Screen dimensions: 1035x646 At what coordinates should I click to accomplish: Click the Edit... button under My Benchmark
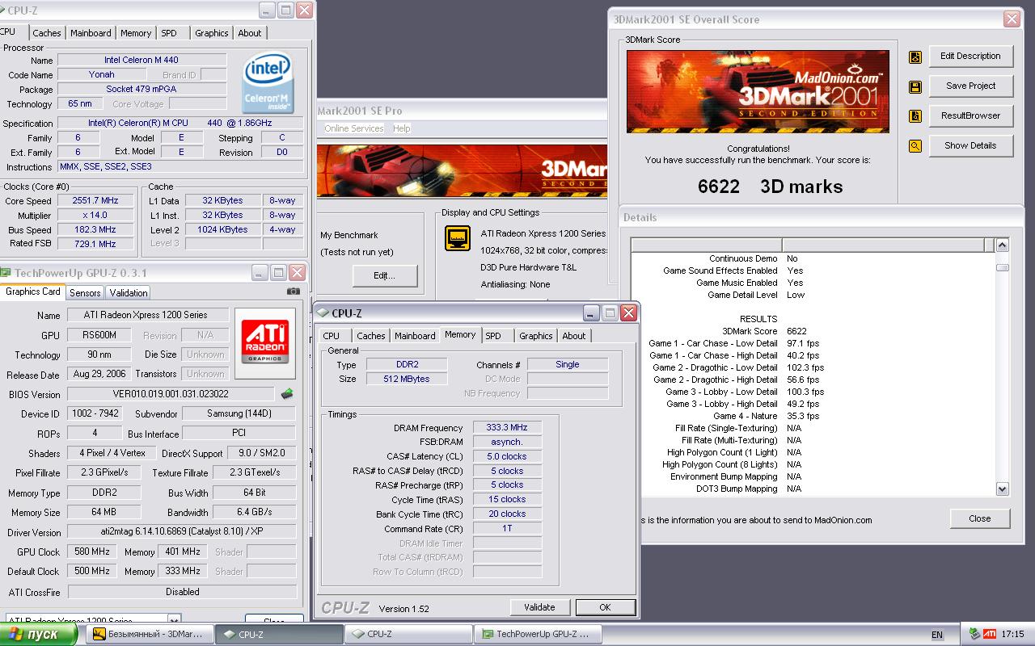[x=385, y=276]
